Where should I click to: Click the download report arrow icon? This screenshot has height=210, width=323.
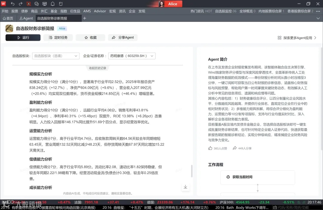(x=185, y=187)
